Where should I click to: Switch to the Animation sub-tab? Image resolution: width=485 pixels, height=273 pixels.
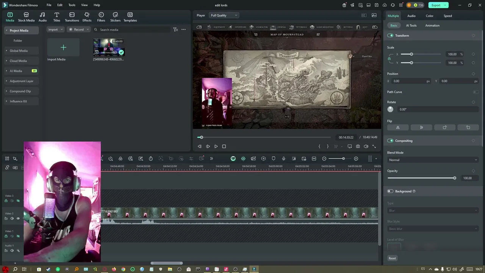point(432,25)
